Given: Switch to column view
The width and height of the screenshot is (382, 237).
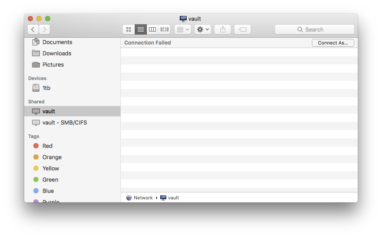Looking at the screenshot, I should tap(152, 29).
